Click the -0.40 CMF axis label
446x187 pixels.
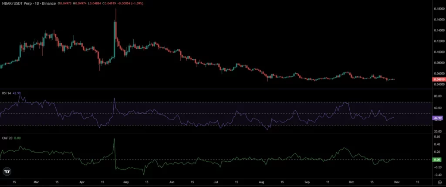437,175
